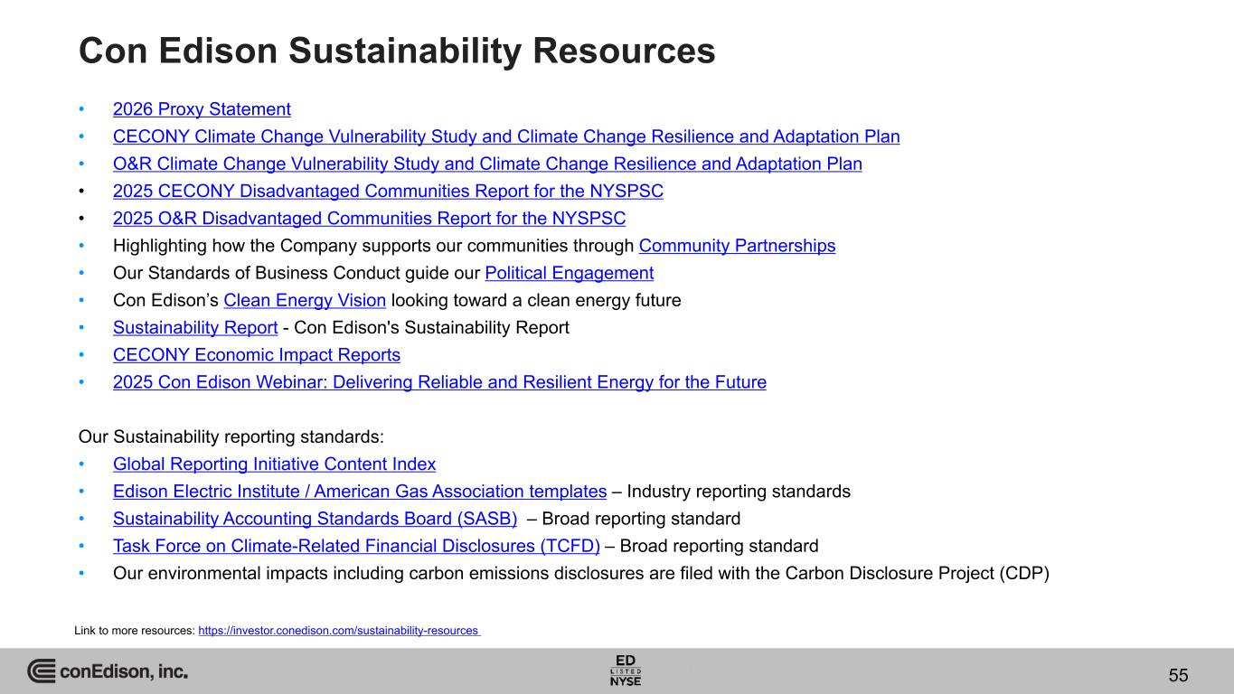
Task: Visit the investor.conedison.com sustainability-resources URL
Action: point(339,631)
